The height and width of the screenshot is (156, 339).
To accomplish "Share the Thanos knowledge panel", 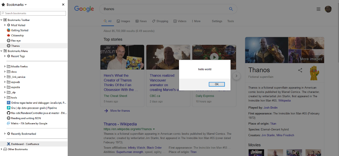I will tap(300, 70).
